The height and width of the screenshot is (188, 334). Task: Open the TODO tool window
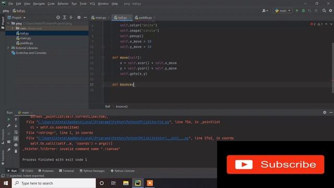pos(28,171)
